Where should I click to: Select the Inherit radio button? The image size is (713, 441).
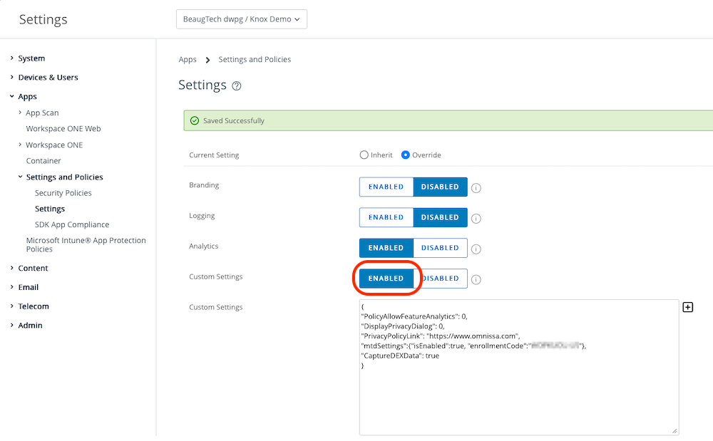364,155
